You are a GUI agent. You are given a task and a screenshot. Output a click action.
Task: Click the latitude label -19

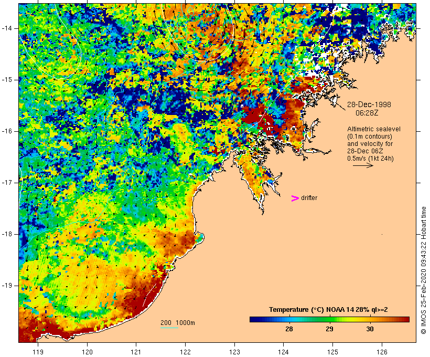click(x=7, y=286)
